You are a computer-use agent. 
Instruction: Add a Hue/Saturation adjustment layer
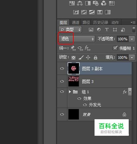click(72, 3)
